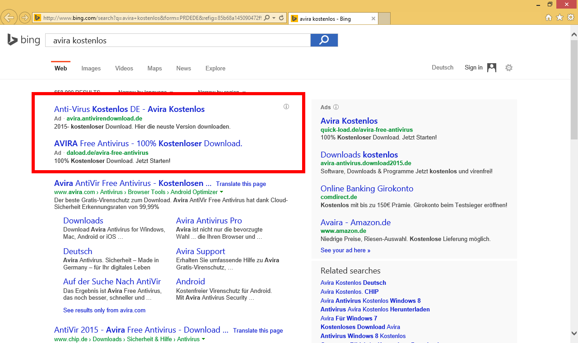
Task: Click the Bing search box
Action: point(178,40)
